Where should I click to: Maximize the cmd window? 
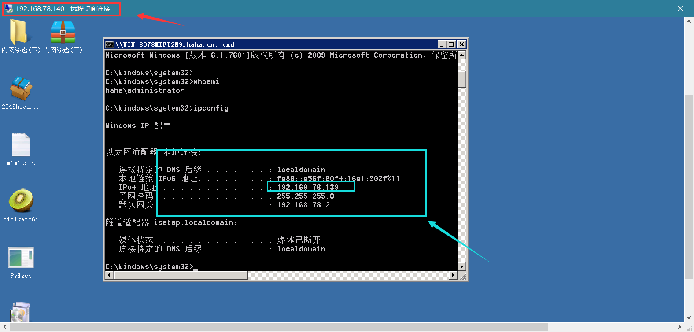pos(451,44)
